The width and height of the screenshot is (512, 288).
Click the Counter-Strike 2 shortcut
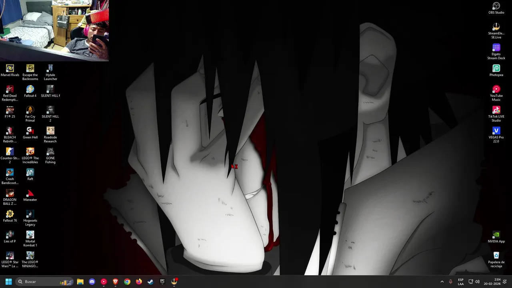(10, 156)
